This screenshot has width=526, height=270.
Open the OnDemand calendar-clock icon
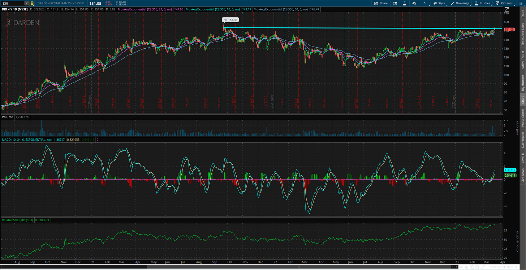pyautogui.click(x=395, y=3)
